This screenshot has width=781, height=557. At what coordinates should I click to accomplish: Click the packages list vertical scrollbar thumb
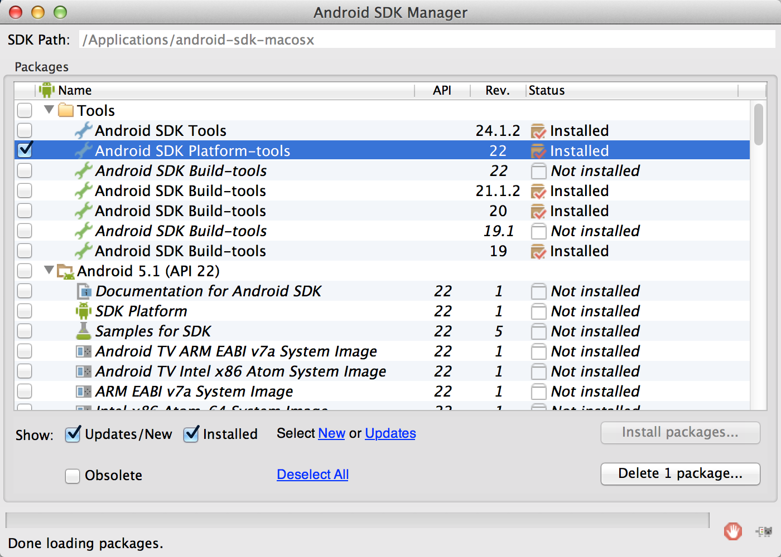click(x=759, y=124)
